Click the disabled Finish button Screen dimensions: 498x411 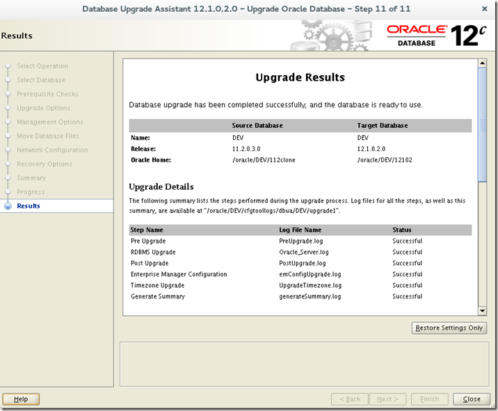point(429,399)
